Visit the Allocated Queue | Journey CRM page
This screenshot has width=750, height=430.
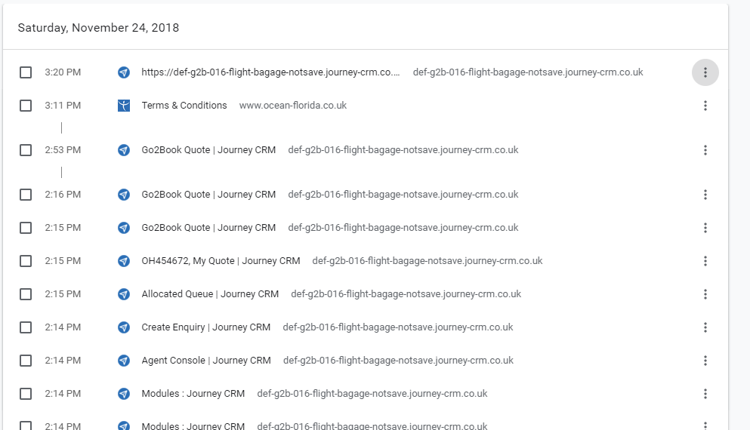coord(210,294)
